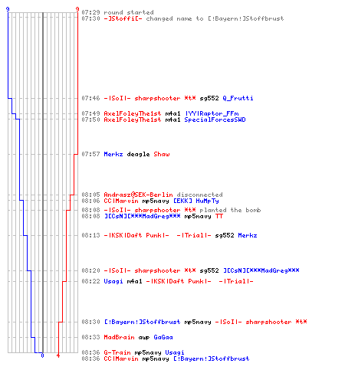The height and width of the screenshot is (383, 345).
Task: Click the 08:30 timestamp
Action: coord(90,322)
